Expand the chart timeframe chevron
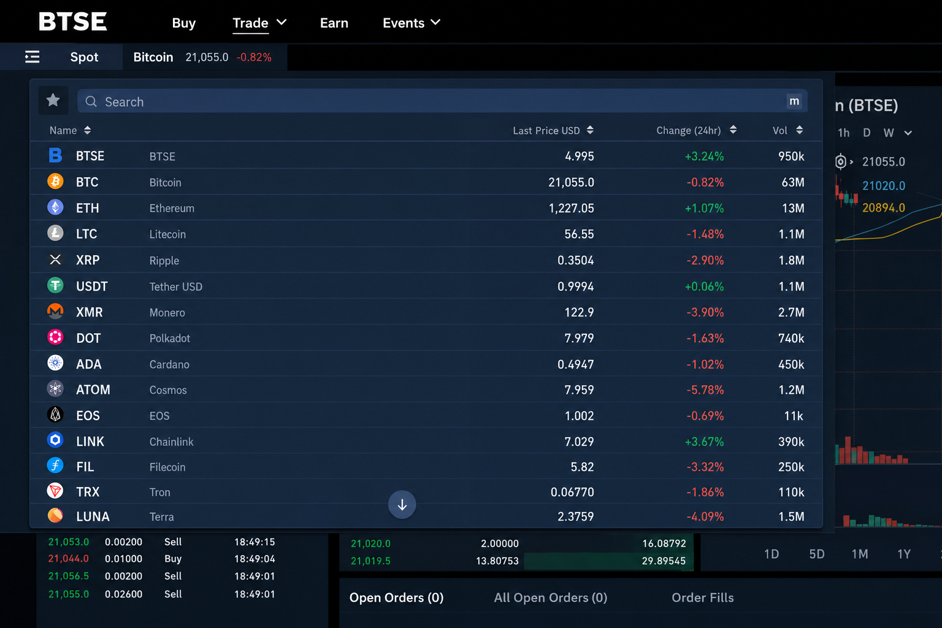Viewport: 942px width, 628px height. (908, 133)
